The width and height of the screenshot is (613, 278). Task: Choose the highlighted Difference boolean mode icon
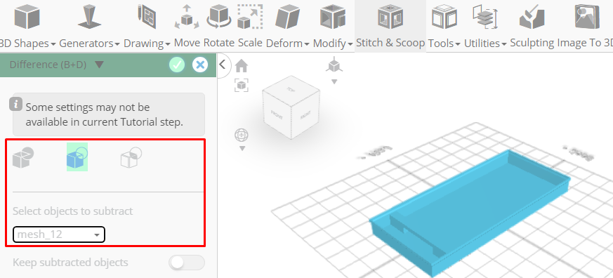point(77,157)
